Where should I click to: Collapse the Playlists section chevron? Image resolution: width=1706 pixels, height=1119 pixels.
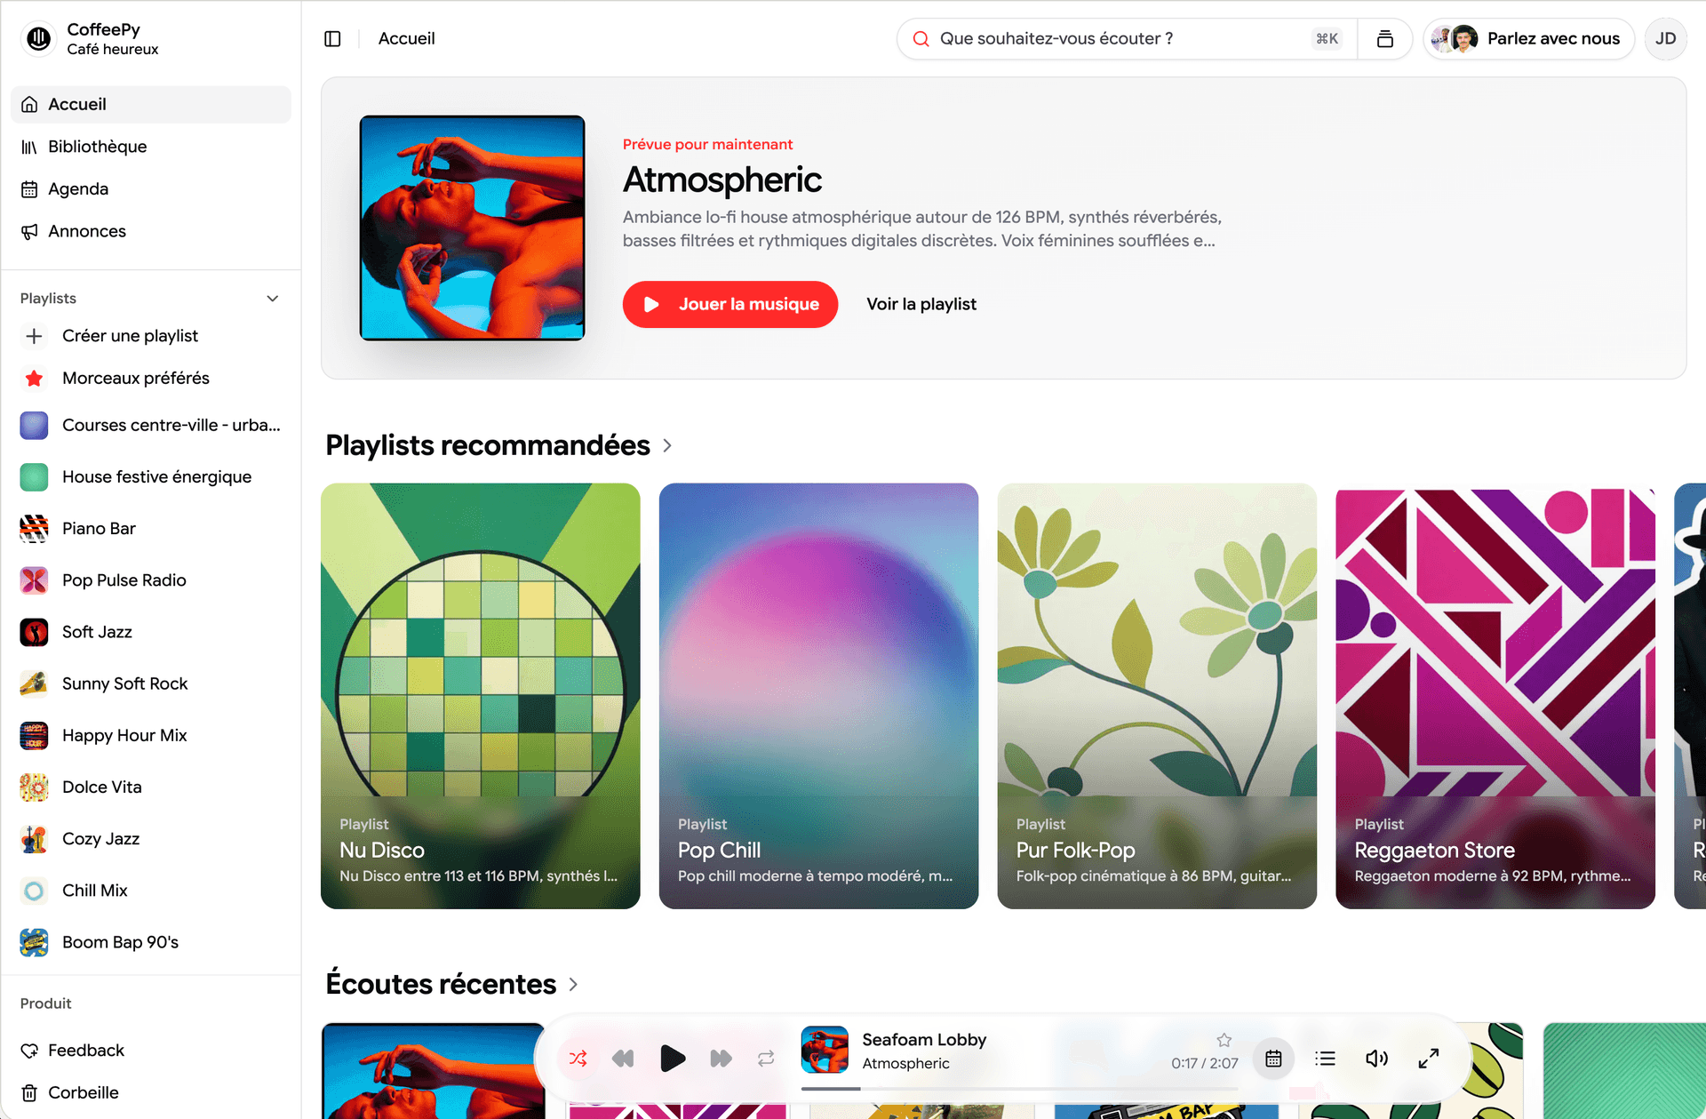(273, 299)
